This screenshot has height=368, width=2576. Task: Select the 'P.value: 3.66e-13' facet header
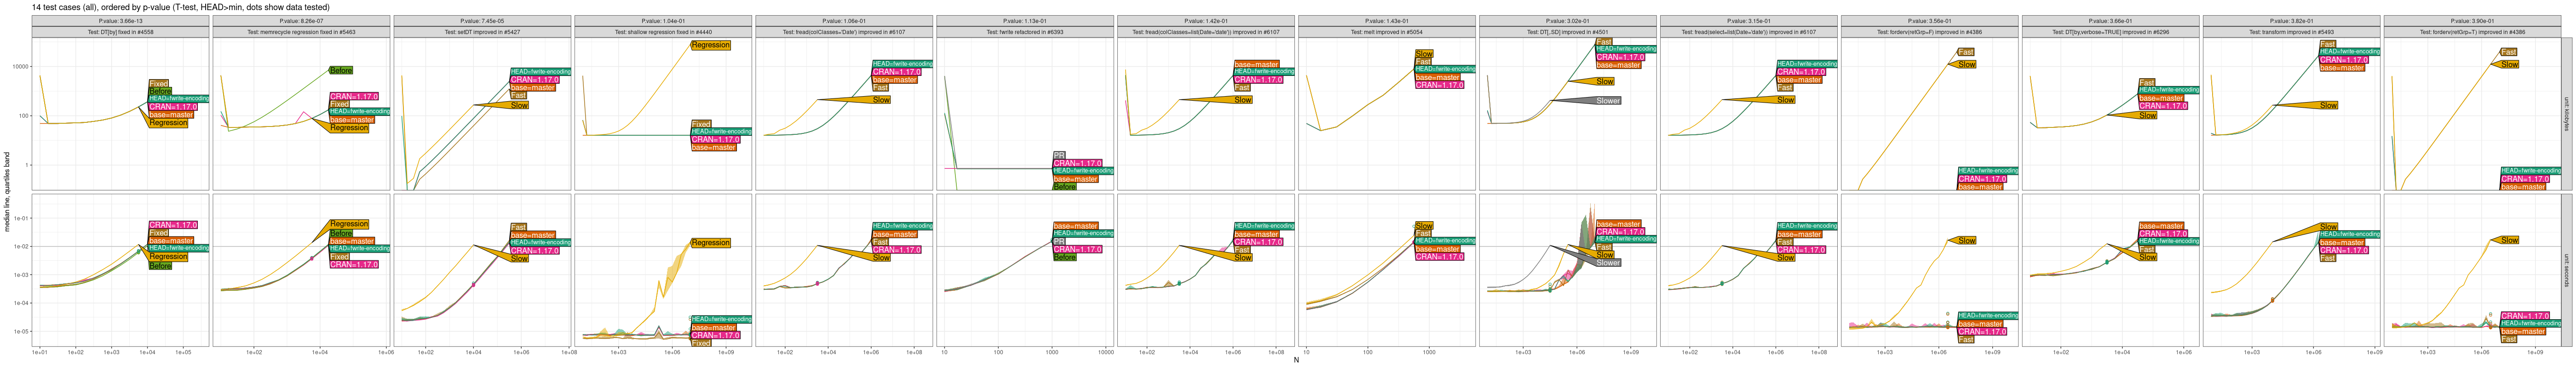click(120, 21)
